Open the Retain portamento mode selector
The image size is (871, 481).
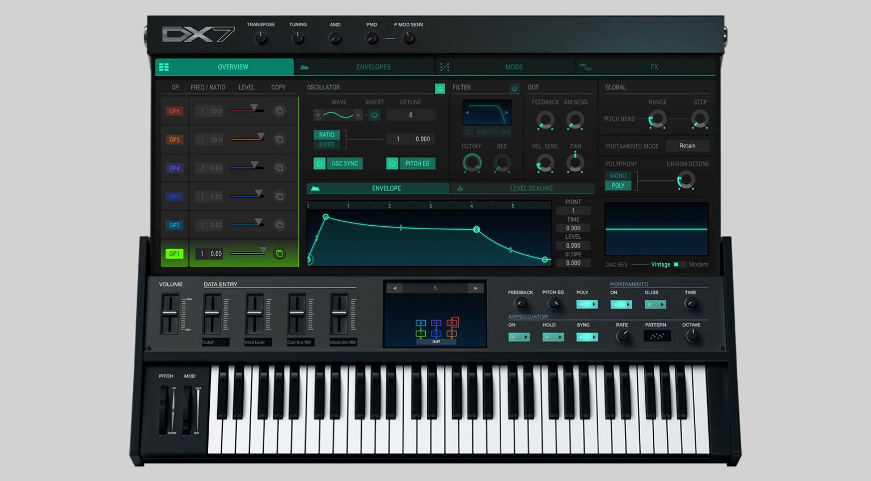[688, 146]
